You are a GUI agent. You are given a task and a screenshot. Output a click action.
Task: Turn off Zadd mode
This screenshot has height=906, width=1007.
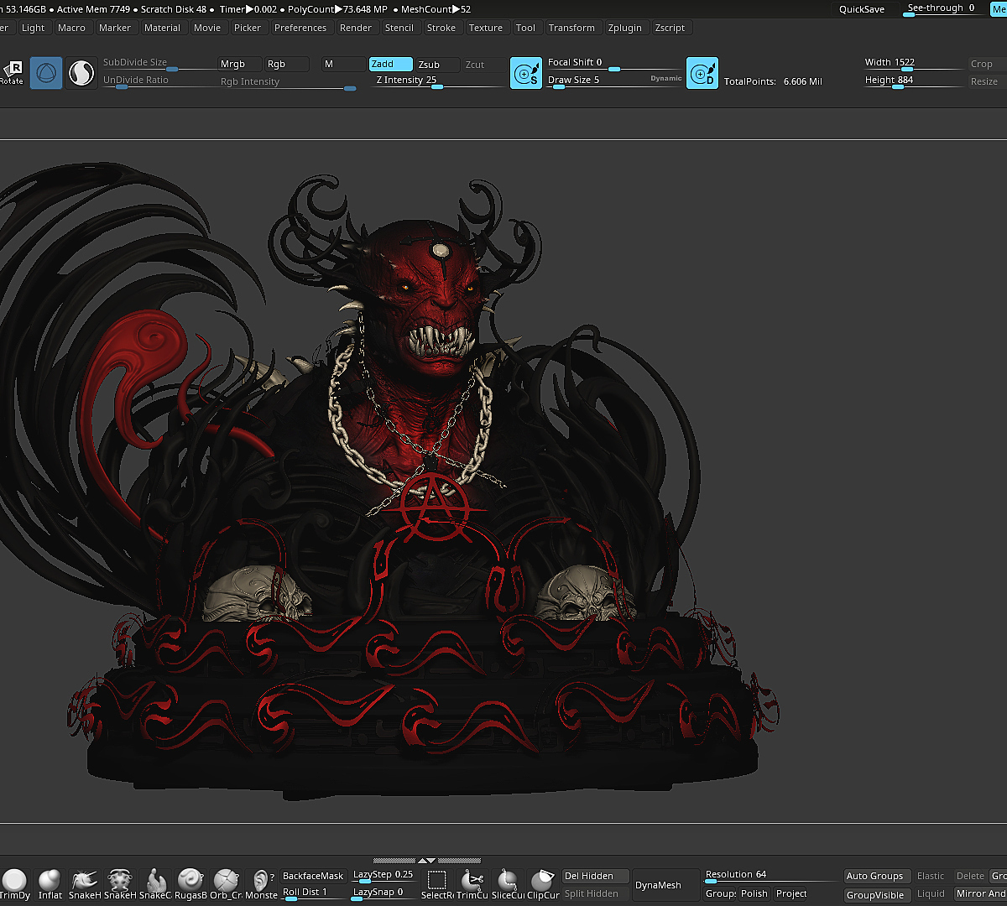click(x=391, y=64)
